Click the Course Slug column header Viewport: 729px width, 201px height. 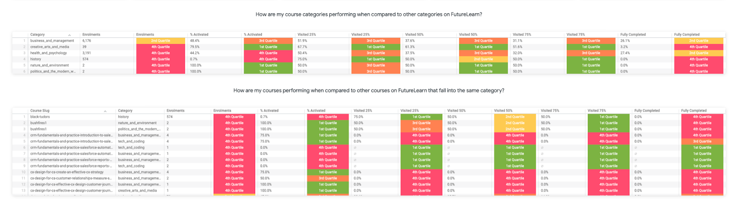pyautogui.click(x=40, y=111)
